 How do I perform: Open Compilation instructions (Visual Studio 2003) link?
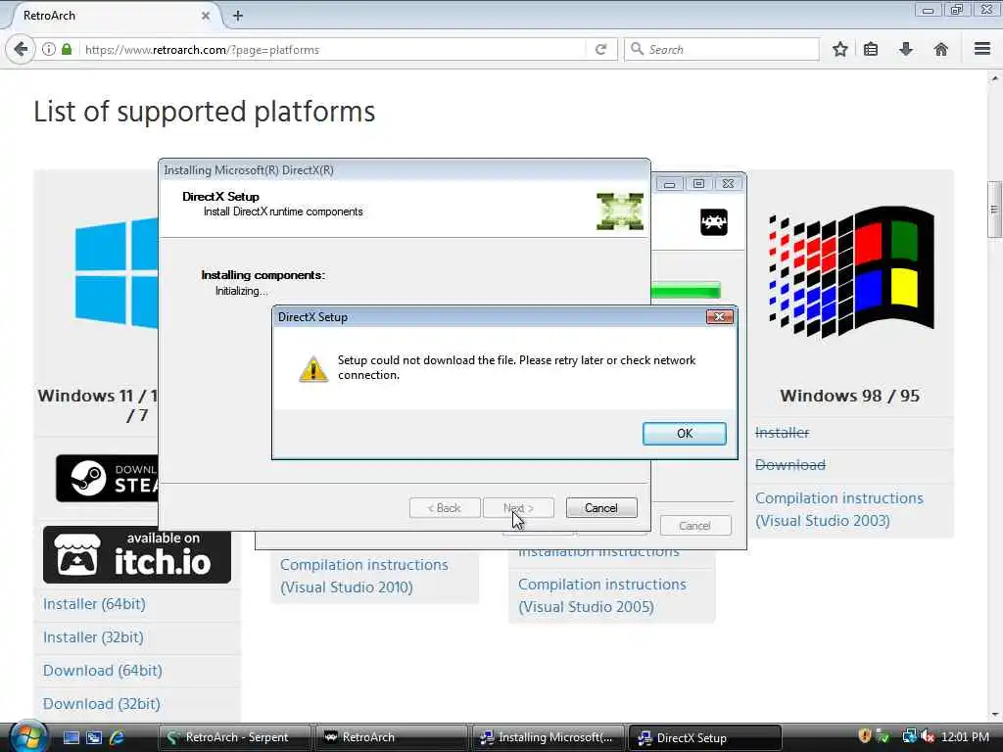[839, 509]
